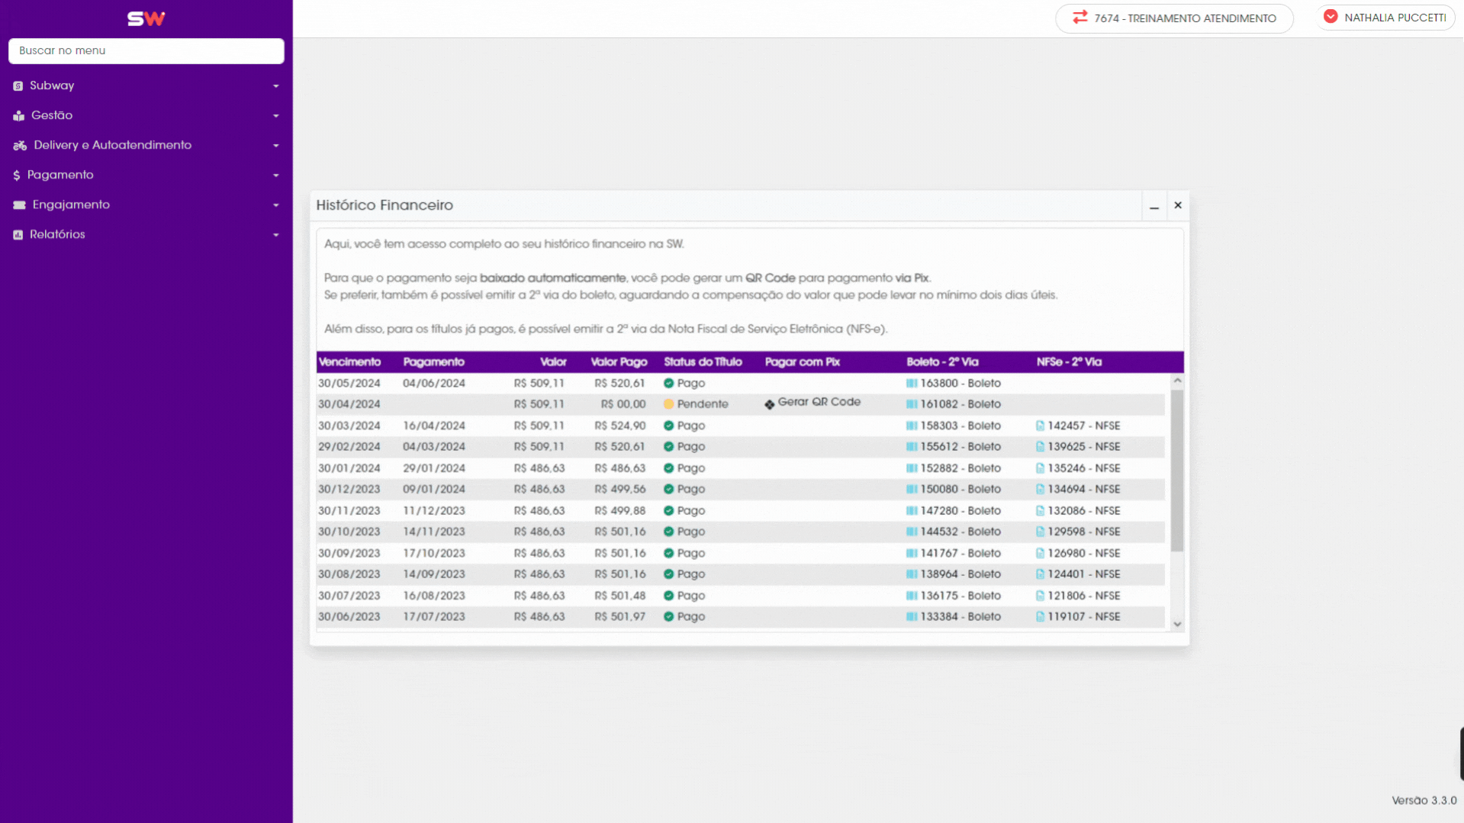Click the boleto barcode icon for 158303
This screenshot has height=823, width=1464.
pyautogui.click(x=912, y=426)
